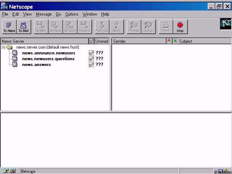This screenshot has width=232, height=174.
Task: Click the red flag column header
Action: pyautogui.click(x=169, y=41)
